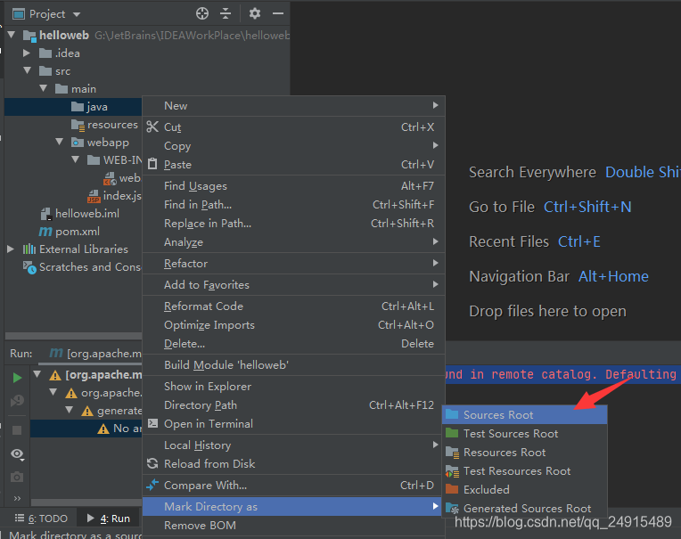Viewport: 681px width, 539px height.
Task: Open Project panel settings gear
Action: coord(255,14)
